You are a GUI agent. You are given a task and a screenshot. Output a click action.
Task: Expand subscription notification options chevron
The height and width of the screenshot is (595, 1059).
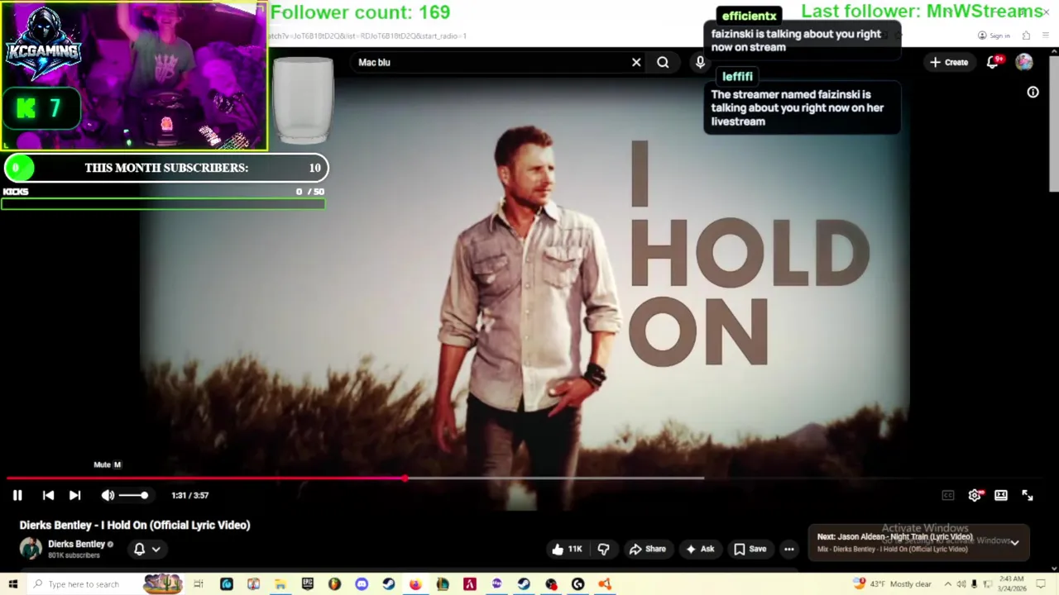tap(156, 549)
